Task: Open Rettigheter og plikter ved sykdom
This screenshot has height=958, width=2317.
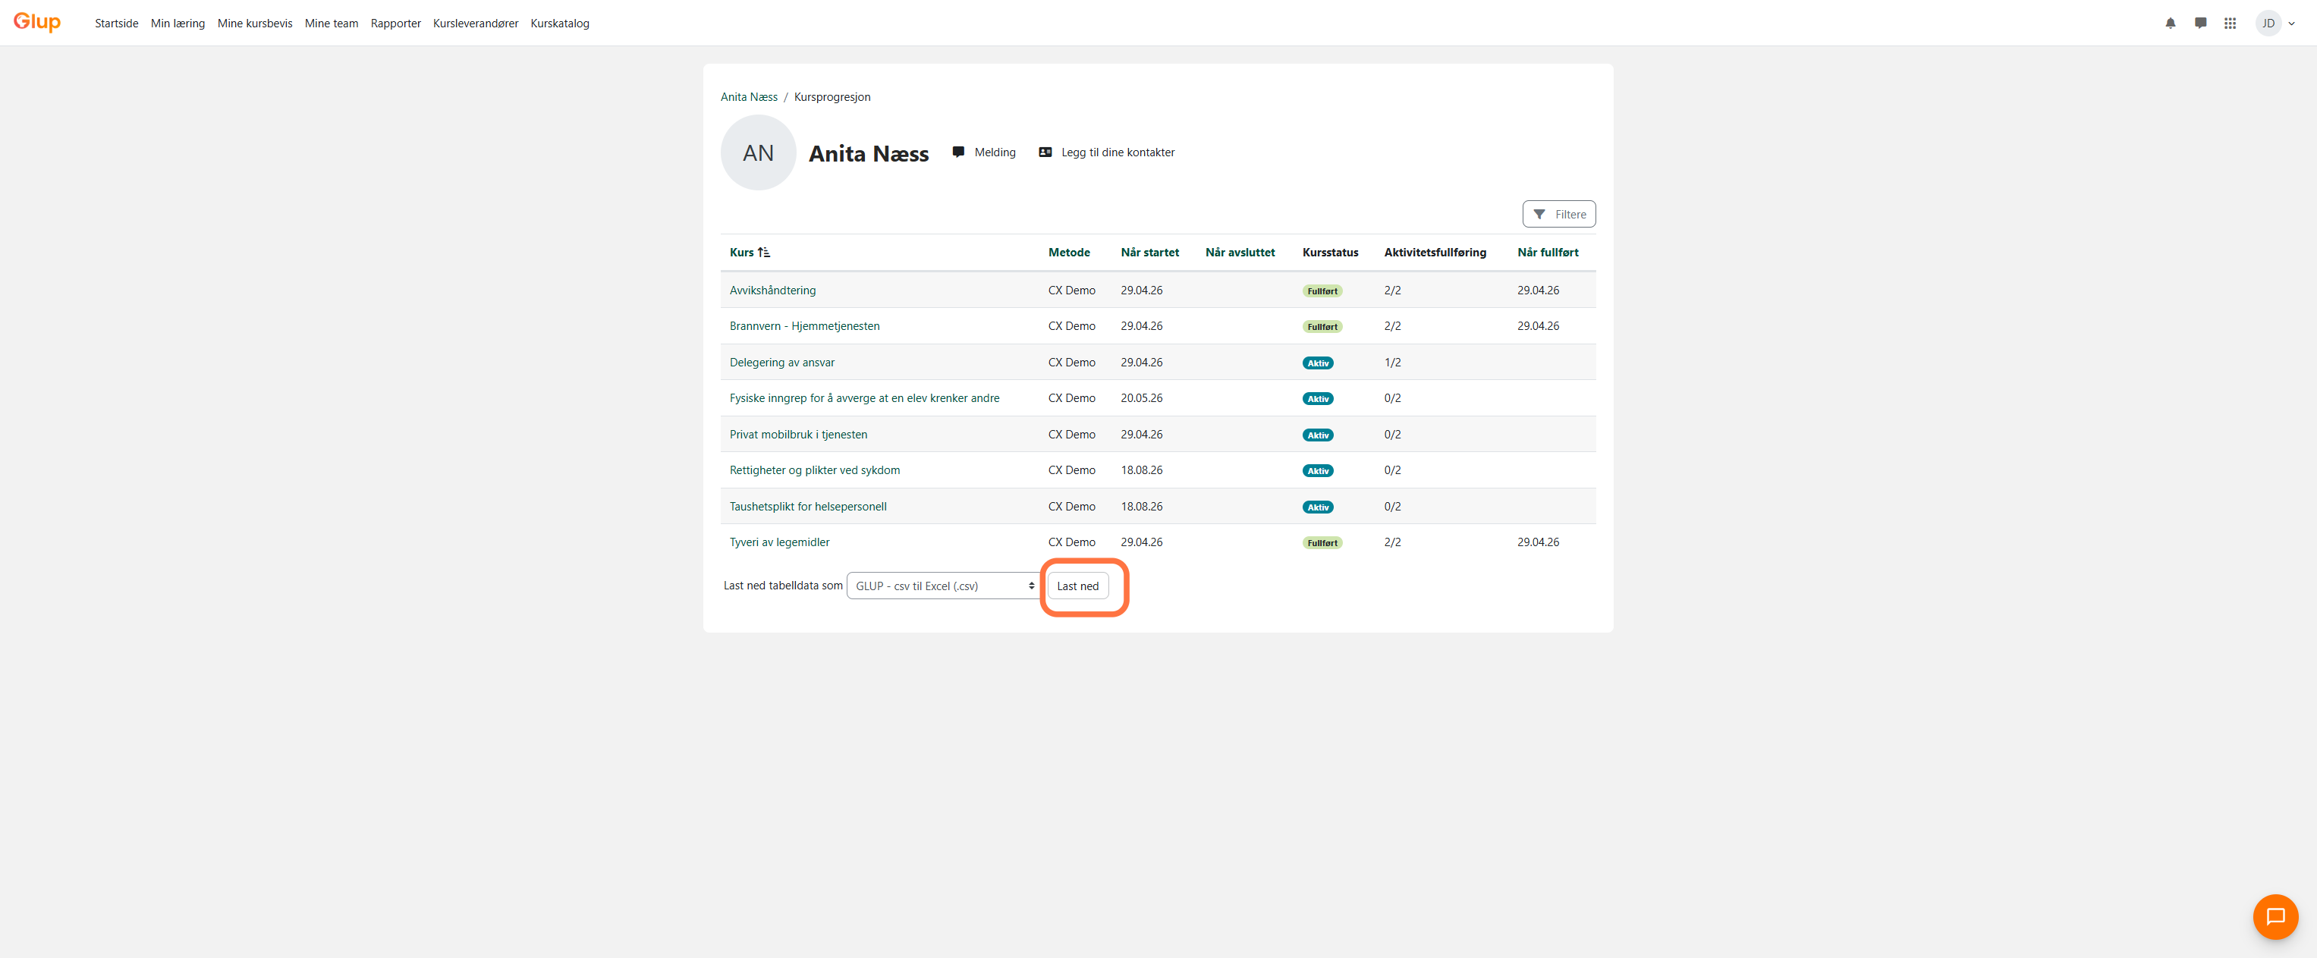Action: (814, 470)
